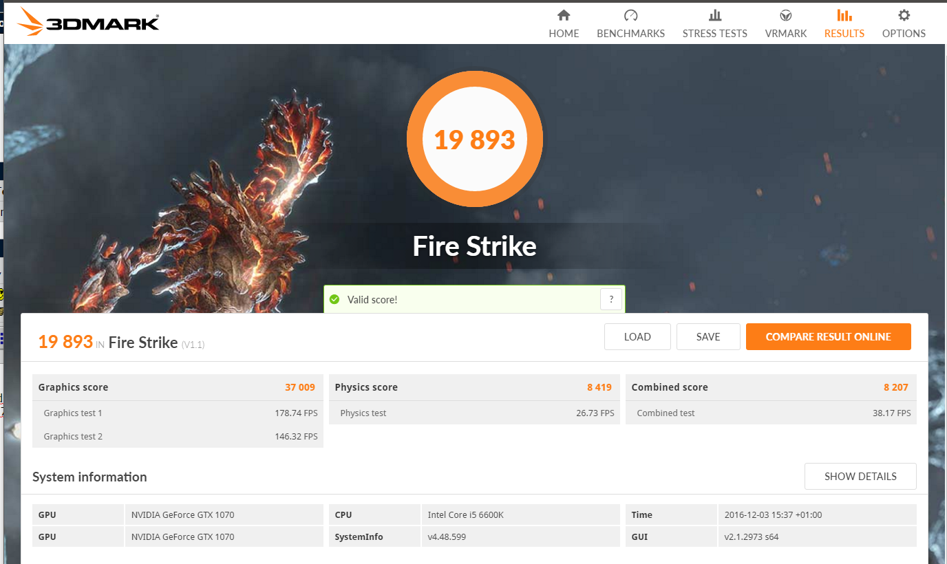This screenshot has width=947, height=564.
Task: Click the green valid score checkmark icon
Action: (334, 299)
